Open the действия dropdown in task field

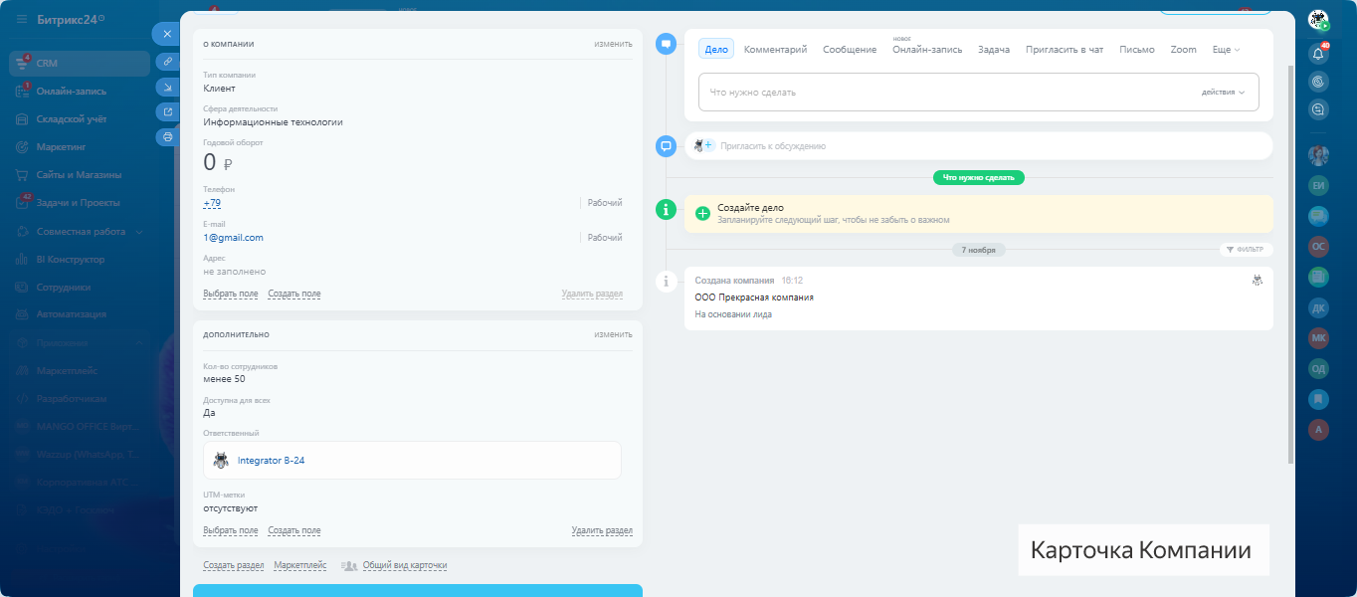(x=1223, y=93)
